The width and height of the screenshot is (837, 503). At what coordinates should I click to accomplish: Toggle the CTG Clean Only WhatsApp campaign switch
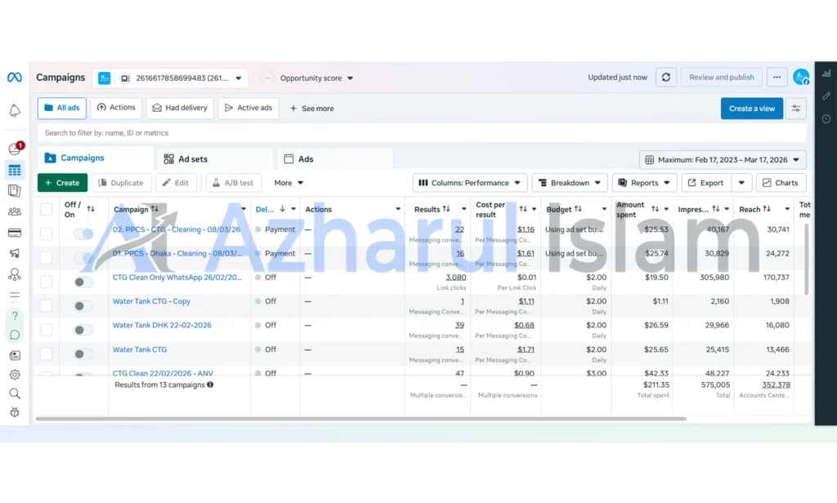click(83, 282)
